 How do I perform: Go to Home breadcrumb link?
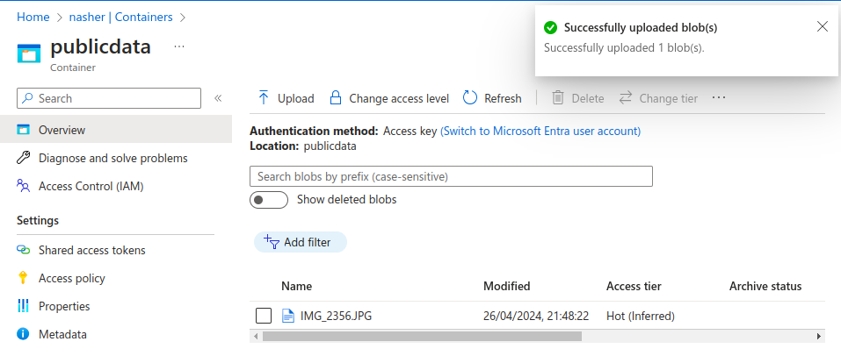click(33, 17)
